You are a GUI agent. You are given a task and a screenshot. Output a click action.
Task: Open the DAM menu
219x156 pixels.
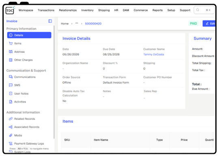[126, 10]
